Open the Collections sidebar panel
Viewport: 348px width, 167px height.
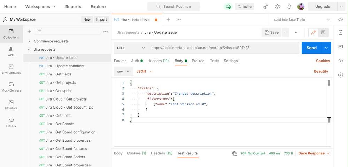coord(11,33)
